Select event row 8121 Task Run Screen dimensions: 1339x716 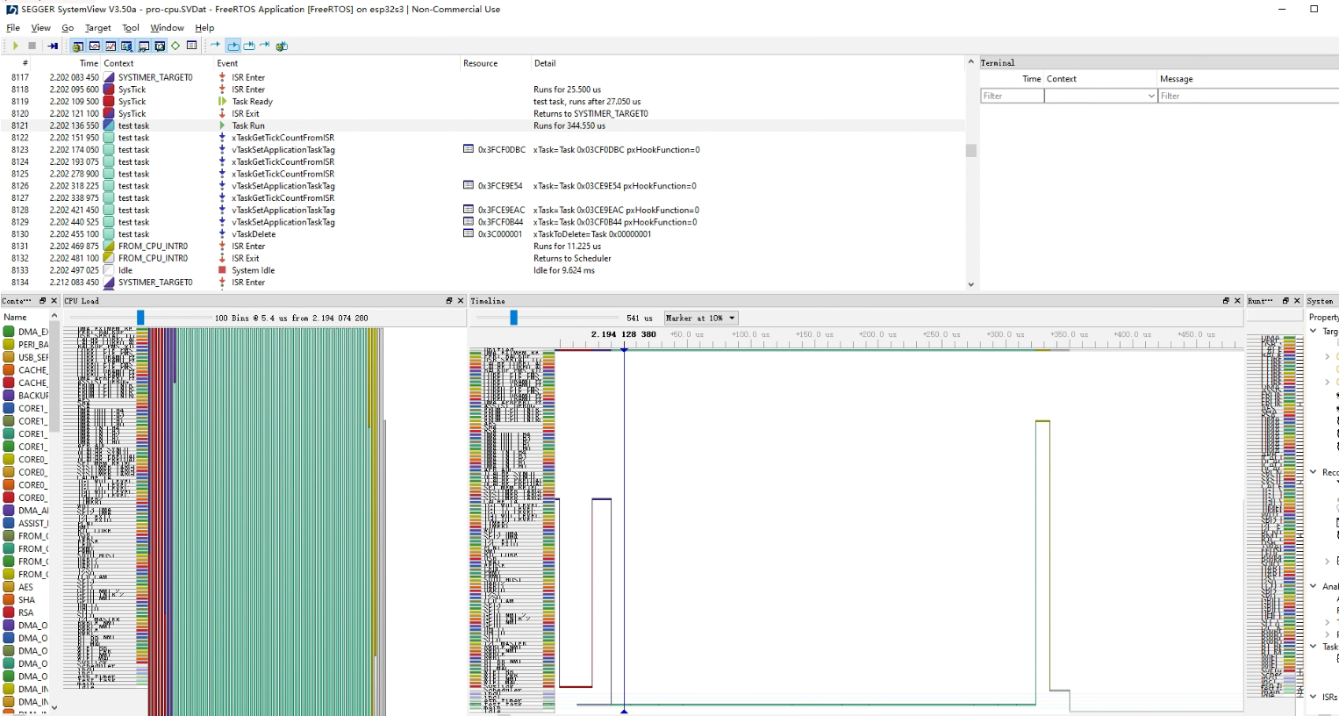(484, 125)
